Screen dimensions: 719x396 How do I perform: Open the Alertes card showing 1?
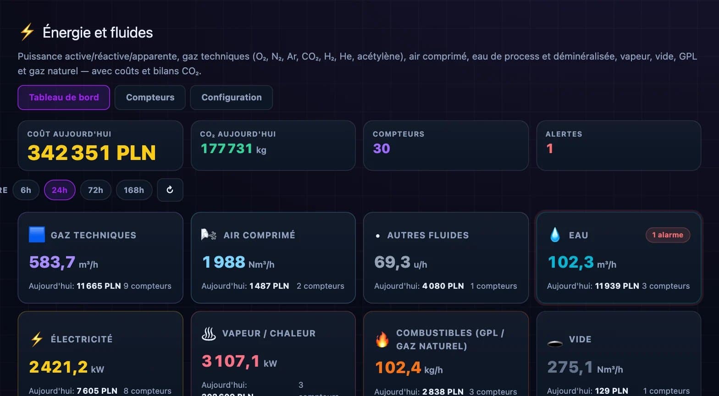(x=619, y=145)
